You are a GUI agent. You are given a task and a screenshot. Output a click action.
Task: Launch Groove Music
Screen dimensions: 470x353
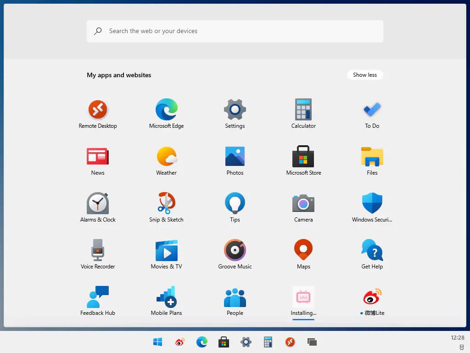tap(235, 250)
